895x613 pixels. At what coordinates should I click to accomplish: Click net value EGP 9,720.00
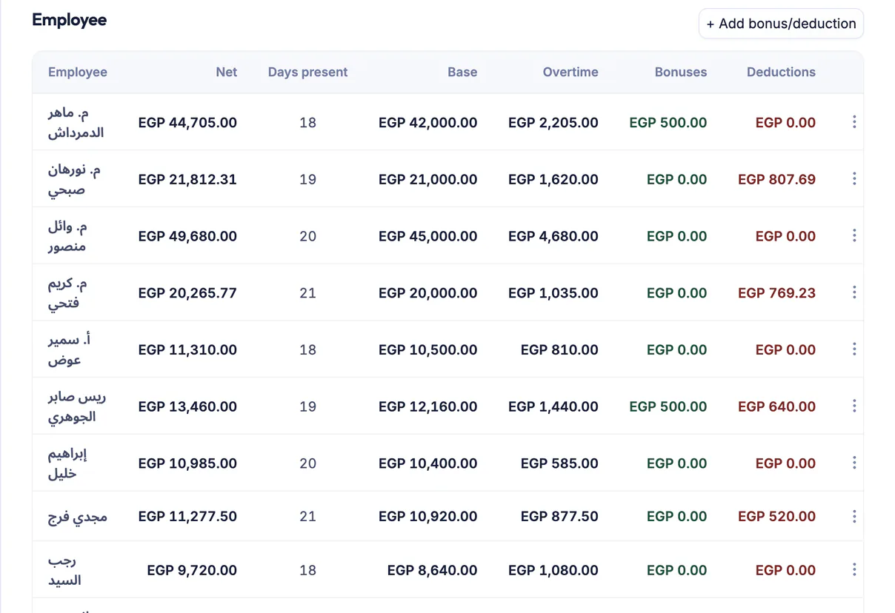click(192, 570)
